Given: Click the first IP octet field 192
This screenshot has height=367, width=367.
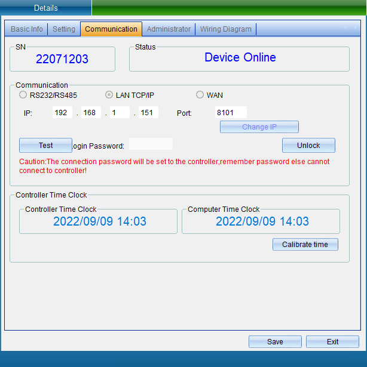Looking at the screenshot, I should [x=62, y=113].
